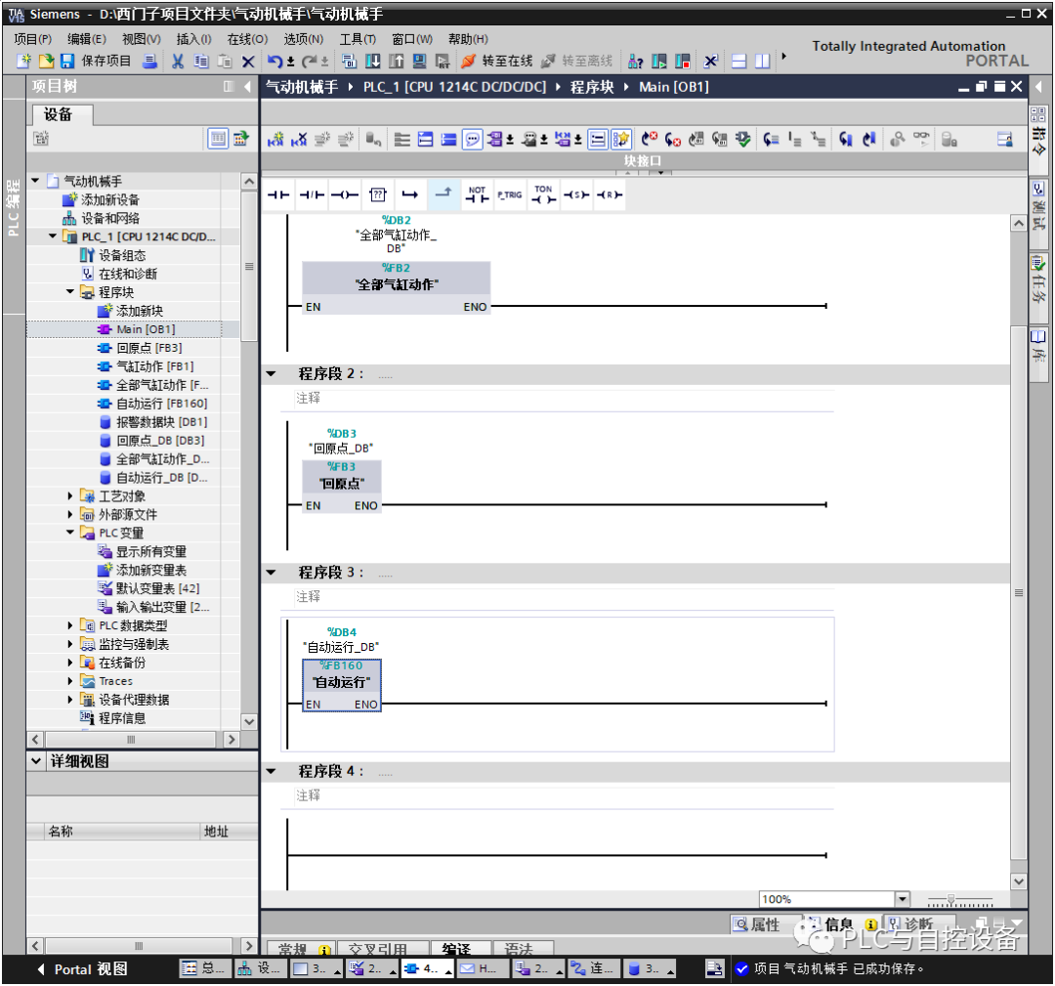
Task: Insert open branch instruction
Action: point(410,195)
